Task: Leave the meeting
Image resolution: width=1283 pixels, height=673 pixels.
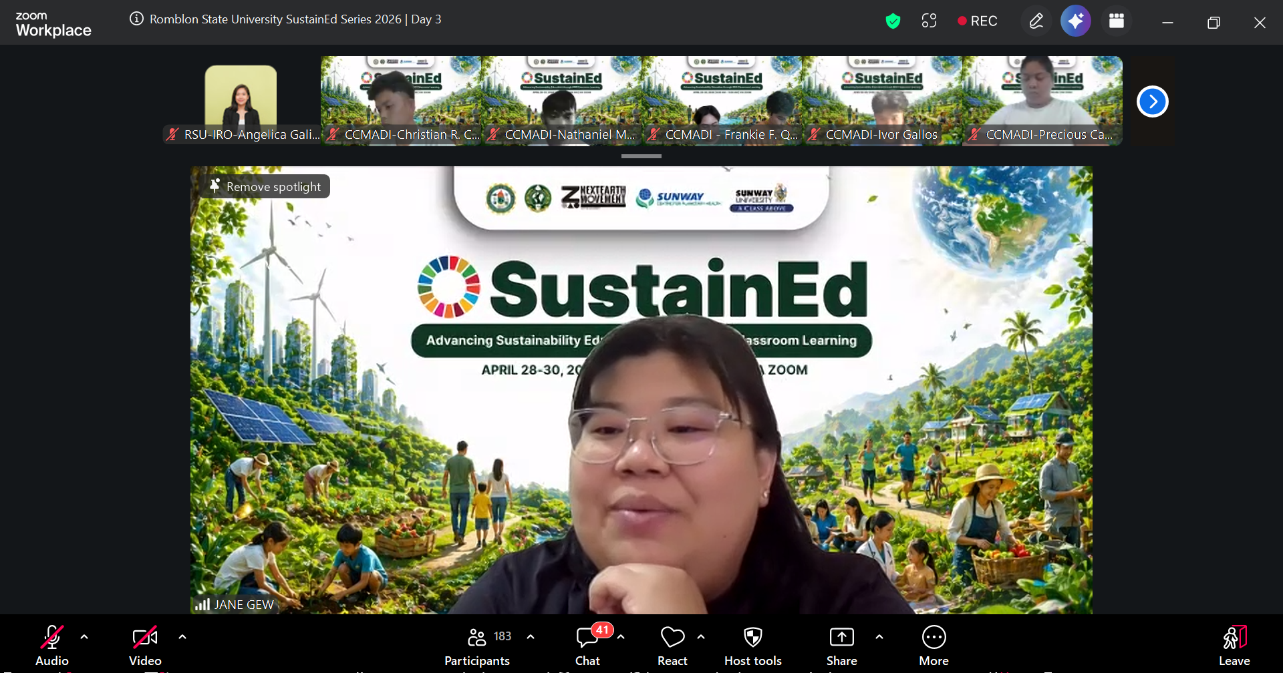Action: (1234, 645)
